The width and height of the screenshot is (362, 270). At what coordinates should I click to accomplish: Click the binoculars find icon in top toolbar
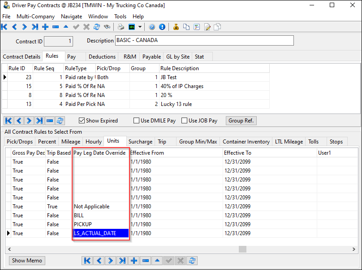point(107,27)
